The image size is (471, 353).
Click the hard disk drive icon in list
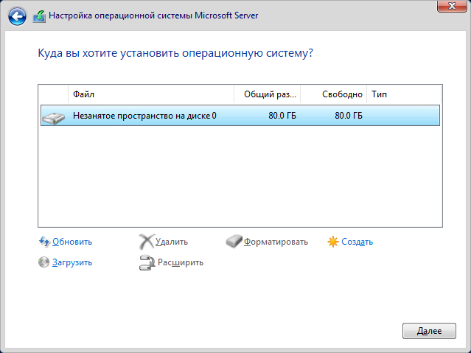pos(54,118)
